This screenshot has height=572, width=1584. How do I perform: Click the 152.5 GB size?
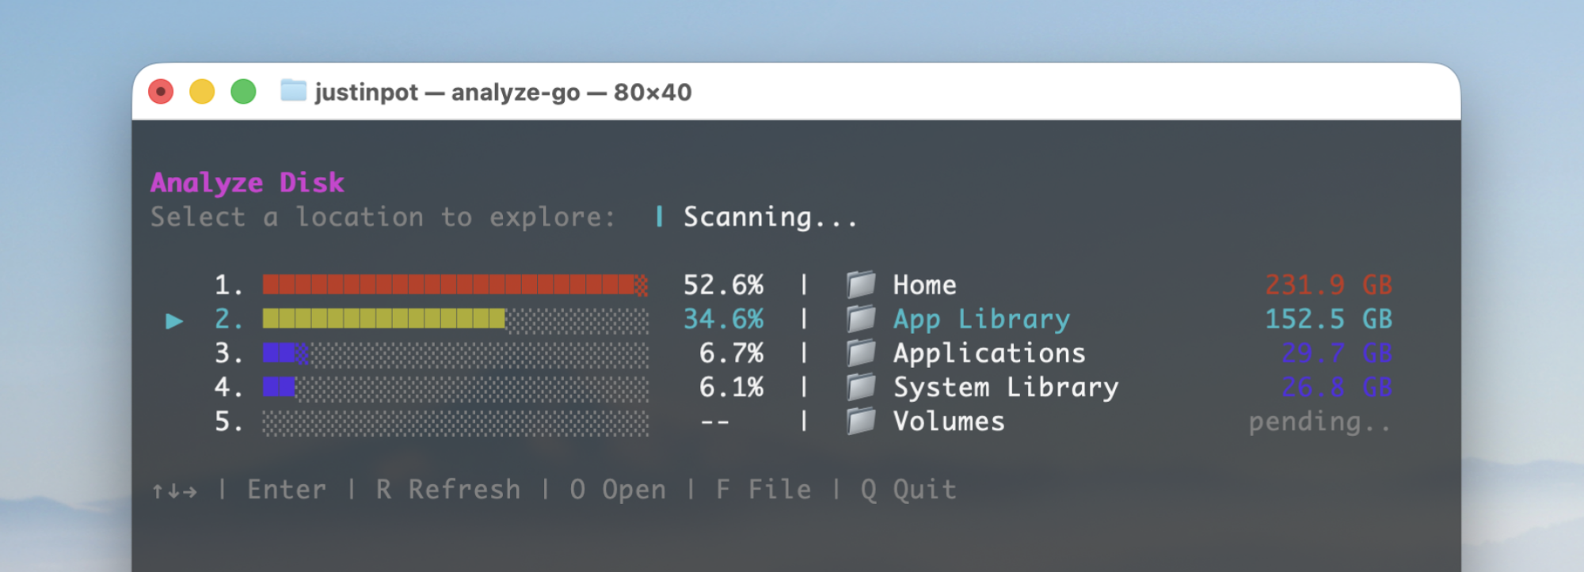click(1328, 319)
